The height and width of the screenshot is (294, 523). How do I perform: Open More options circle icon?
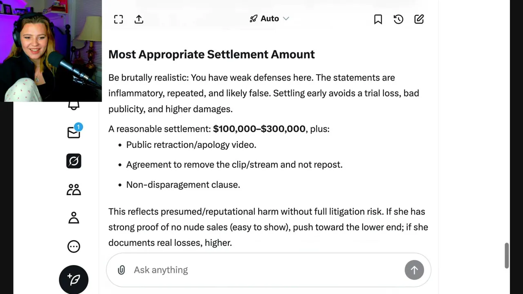tap(74, 246)
